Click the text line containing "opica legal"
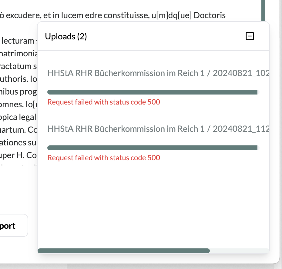This screenshot has width=282, height=269. [x=18, y=117]
